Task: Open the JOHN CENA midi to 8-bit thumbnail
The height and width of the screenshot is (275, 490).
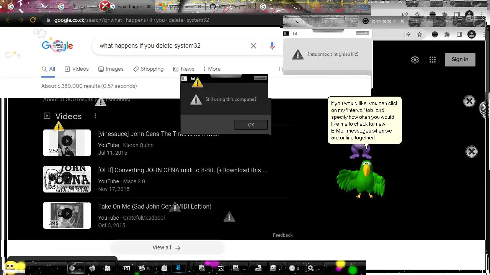Action: 67,179
